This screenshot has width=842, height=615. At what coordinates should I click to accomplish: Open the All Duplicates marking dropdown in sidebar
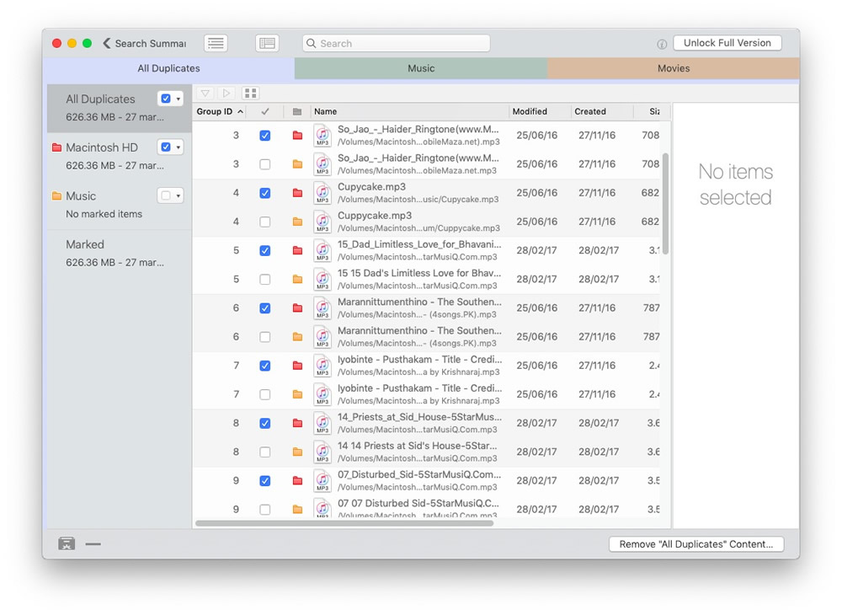[x=179, y=99]
